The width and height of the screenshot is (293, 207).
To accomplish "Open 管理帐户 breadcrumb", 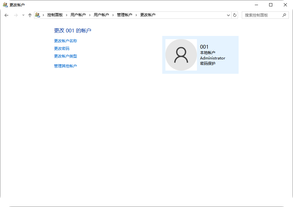I will (x=124, y=15).
